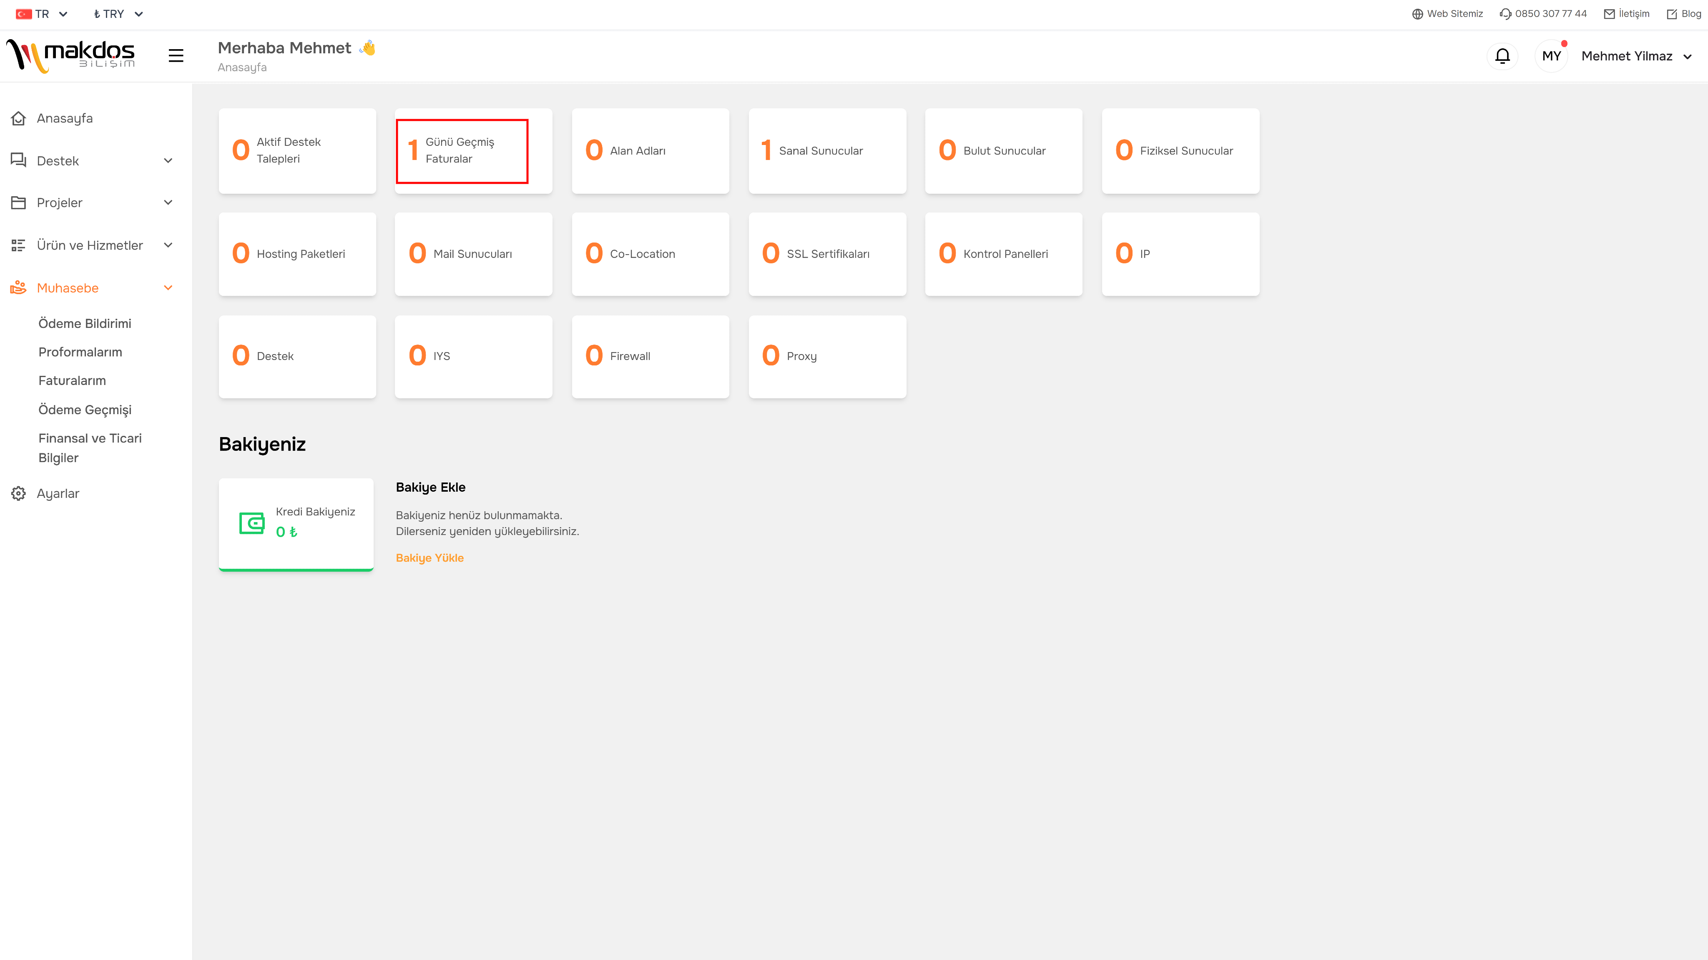Click the MY user avatar
This screenshot has height=960, width=1708.
pyautogui.click(x=1552, y=56)
